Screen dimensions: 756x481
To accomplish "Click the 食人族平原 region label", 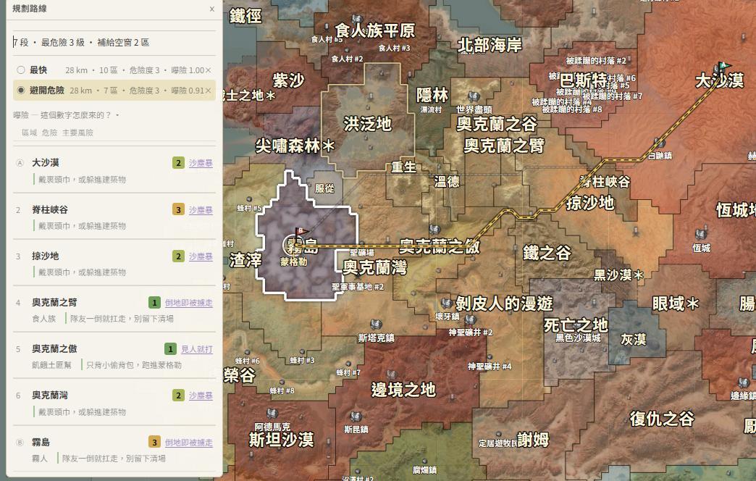I will (x=375, y=31).
